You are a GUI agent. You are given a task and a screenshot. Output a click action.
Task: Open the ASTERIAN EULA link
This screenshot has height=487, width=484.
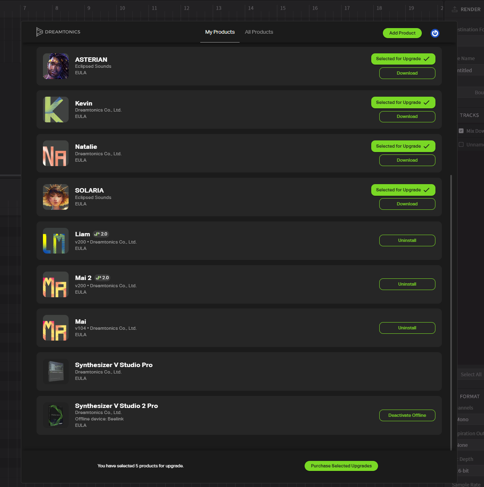(x=81, y=73)
